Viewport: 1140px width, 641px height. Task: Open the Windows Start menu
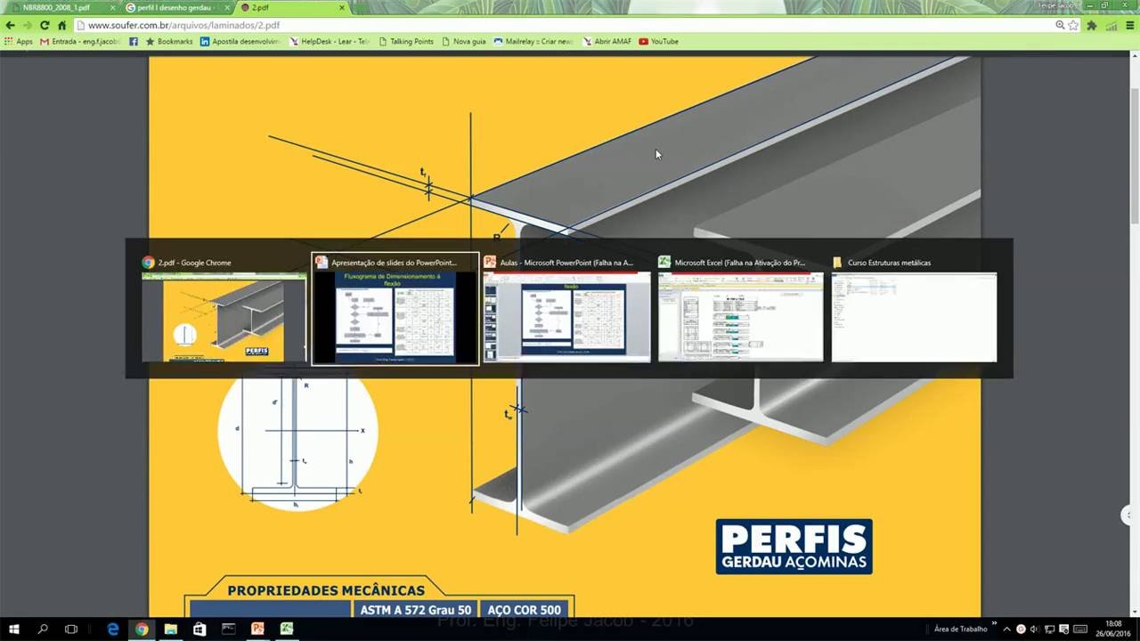click(14, 629)
